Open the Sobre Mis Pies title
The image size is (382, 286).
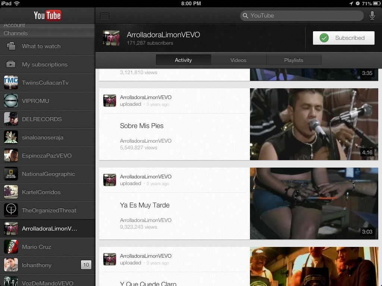point(141,126)
